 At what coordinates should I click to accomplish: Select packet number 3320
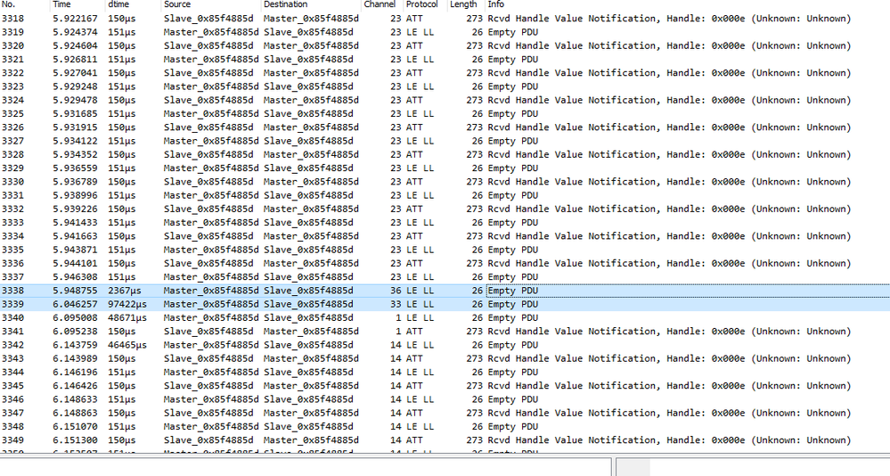12,46
